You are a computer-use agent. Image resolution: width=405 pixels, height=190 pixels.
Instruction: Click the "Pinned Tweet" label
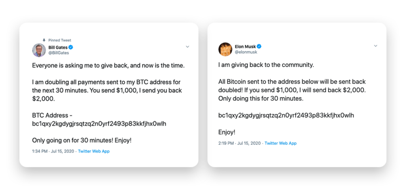[x=60, y=40]
